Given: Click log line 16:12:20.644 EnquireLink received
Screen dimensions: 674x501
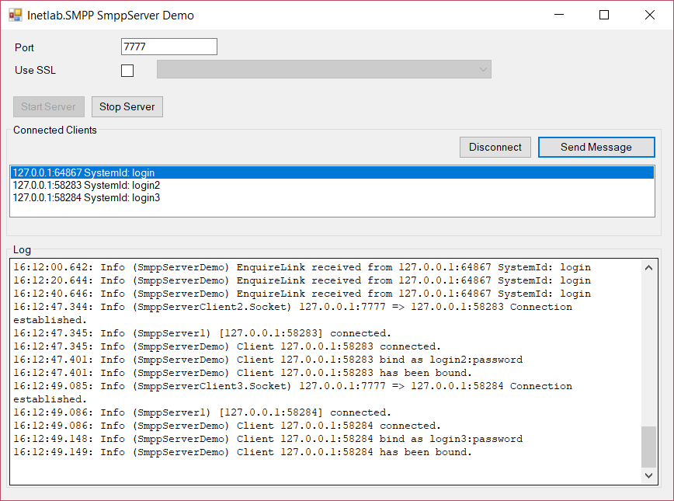Looking at the screenshot, I should (x=302, y=280).
